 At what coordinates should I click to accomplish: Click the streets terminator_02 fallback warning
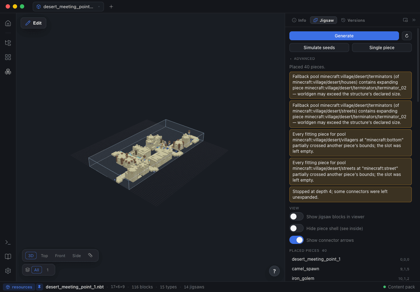point(350,114)
